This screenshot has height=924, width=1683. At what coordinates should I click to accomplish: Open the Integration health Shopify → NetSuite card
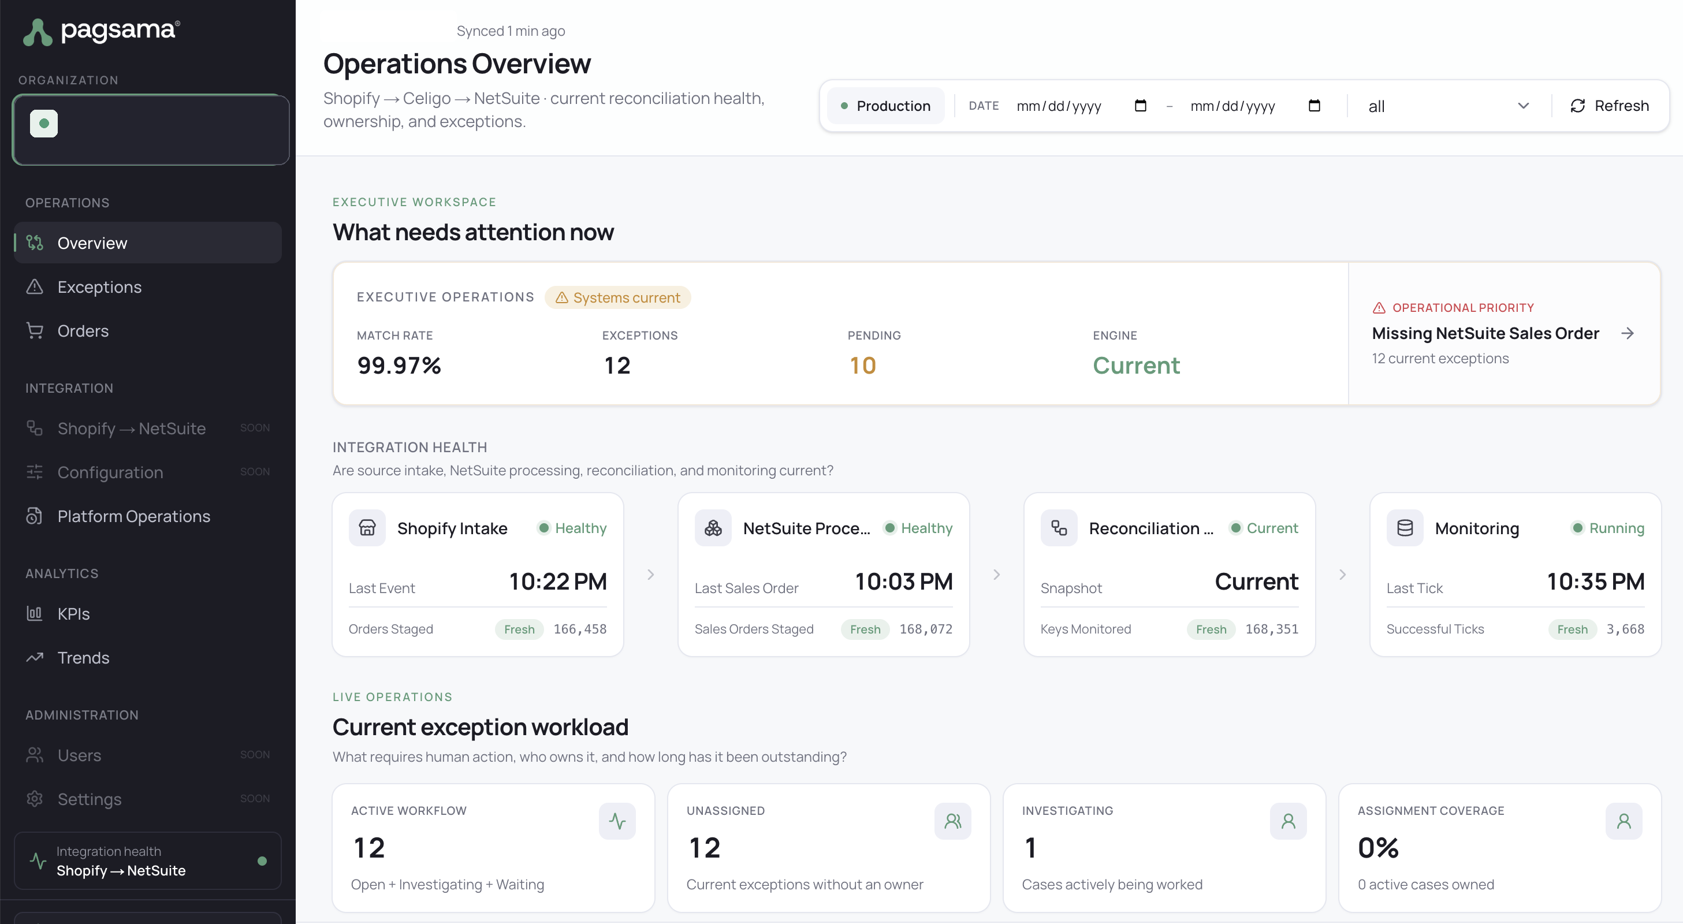(x=148, y=860)
